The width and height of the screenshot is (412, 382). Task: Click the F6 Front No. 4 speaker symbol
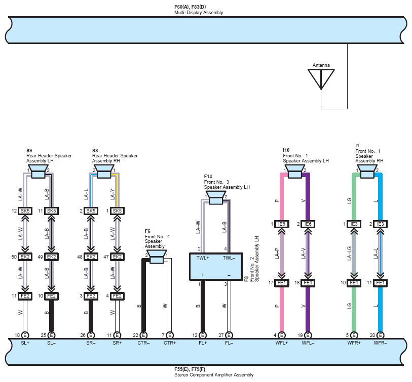point(157,253)
